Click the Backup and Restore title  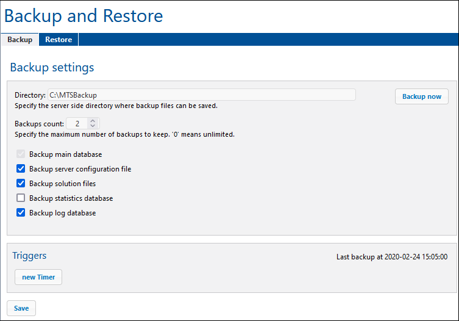tap(84, 16)
